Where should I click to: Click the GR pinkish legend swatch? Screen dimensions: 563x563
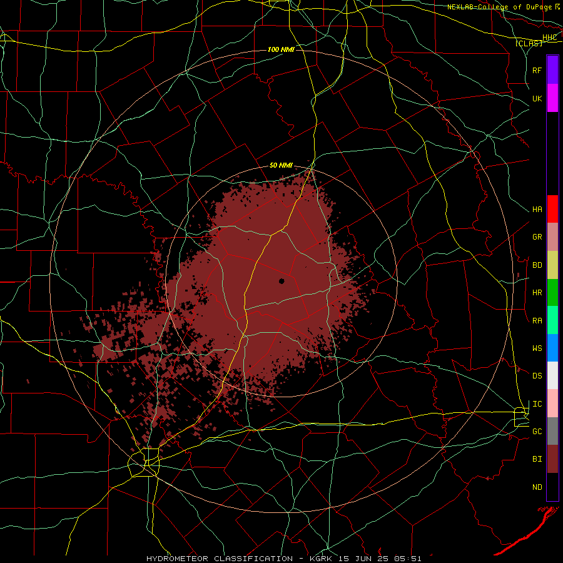point(552,237)
